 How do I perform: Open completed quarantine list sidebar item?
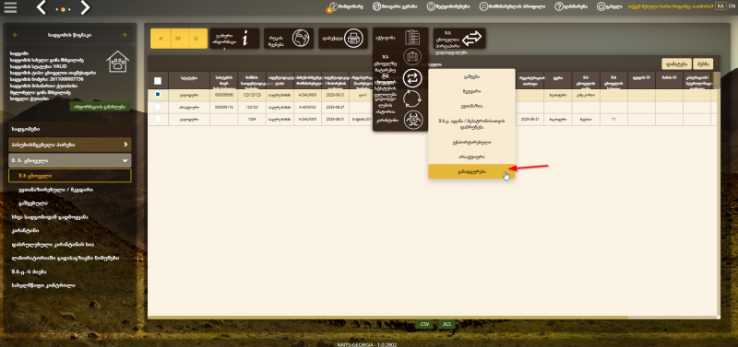coord(53,244)
